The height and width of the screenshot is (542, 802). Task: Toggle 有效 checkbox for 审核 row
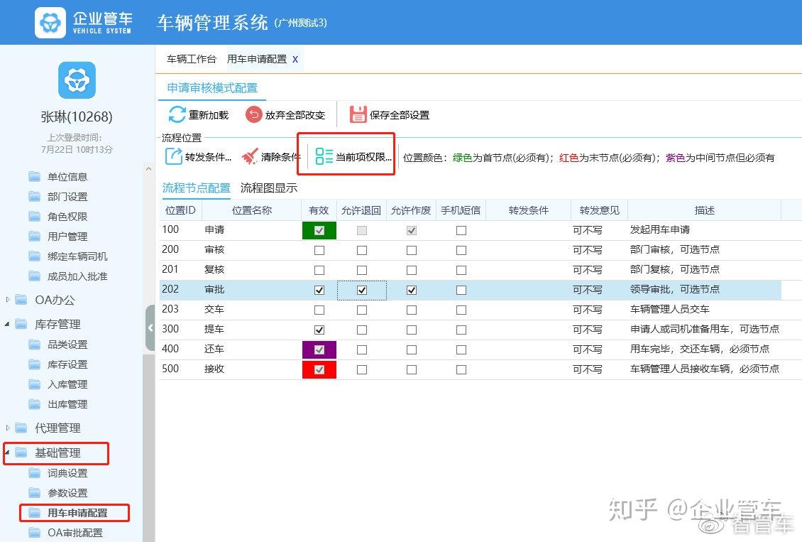coord(319,250)
